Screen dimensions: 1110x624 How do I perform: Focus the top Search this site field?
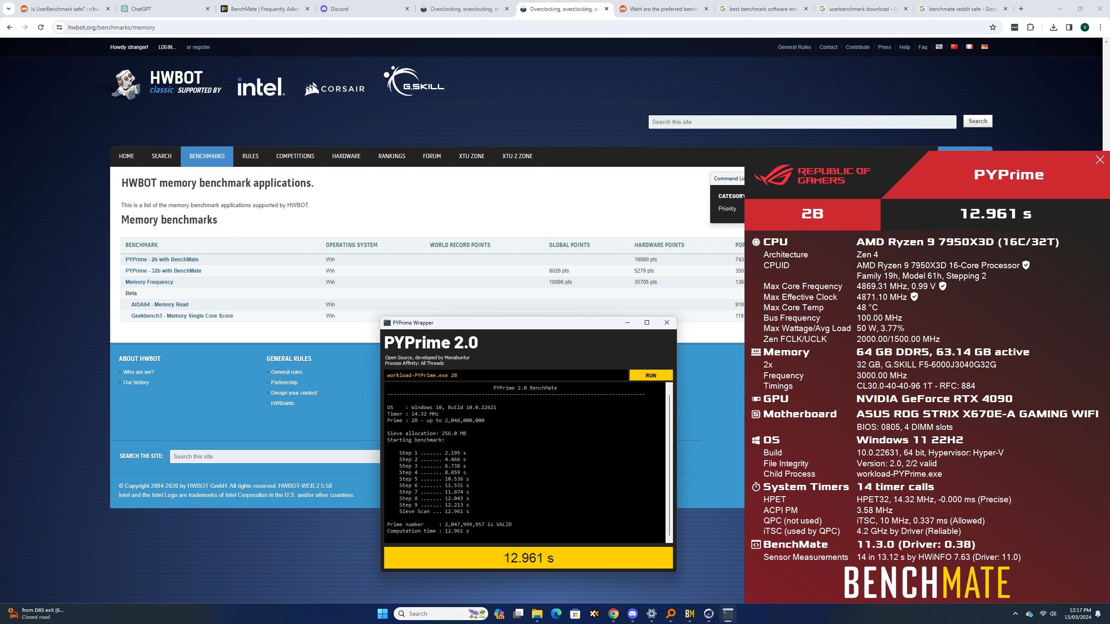pyautogui.click(x=802, y=122)
